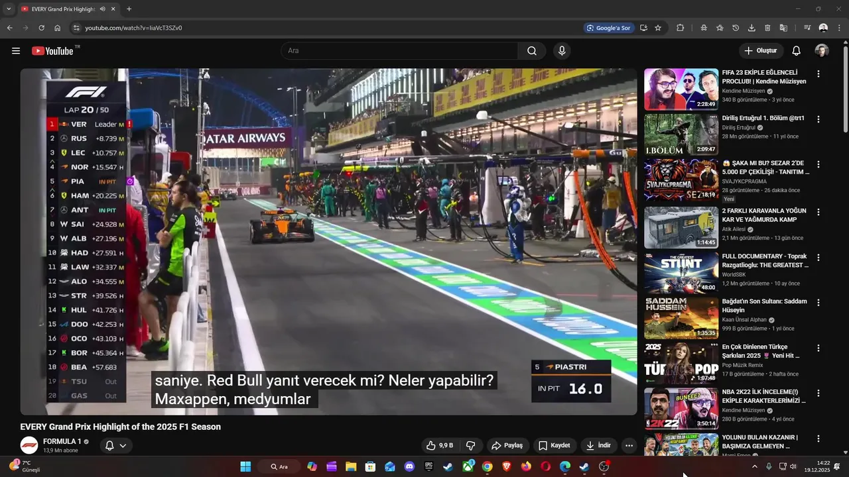Open Google Translate icon in toolbar
Screen dimensions: 849x477
pyautogui.click(x=783, y=28)
